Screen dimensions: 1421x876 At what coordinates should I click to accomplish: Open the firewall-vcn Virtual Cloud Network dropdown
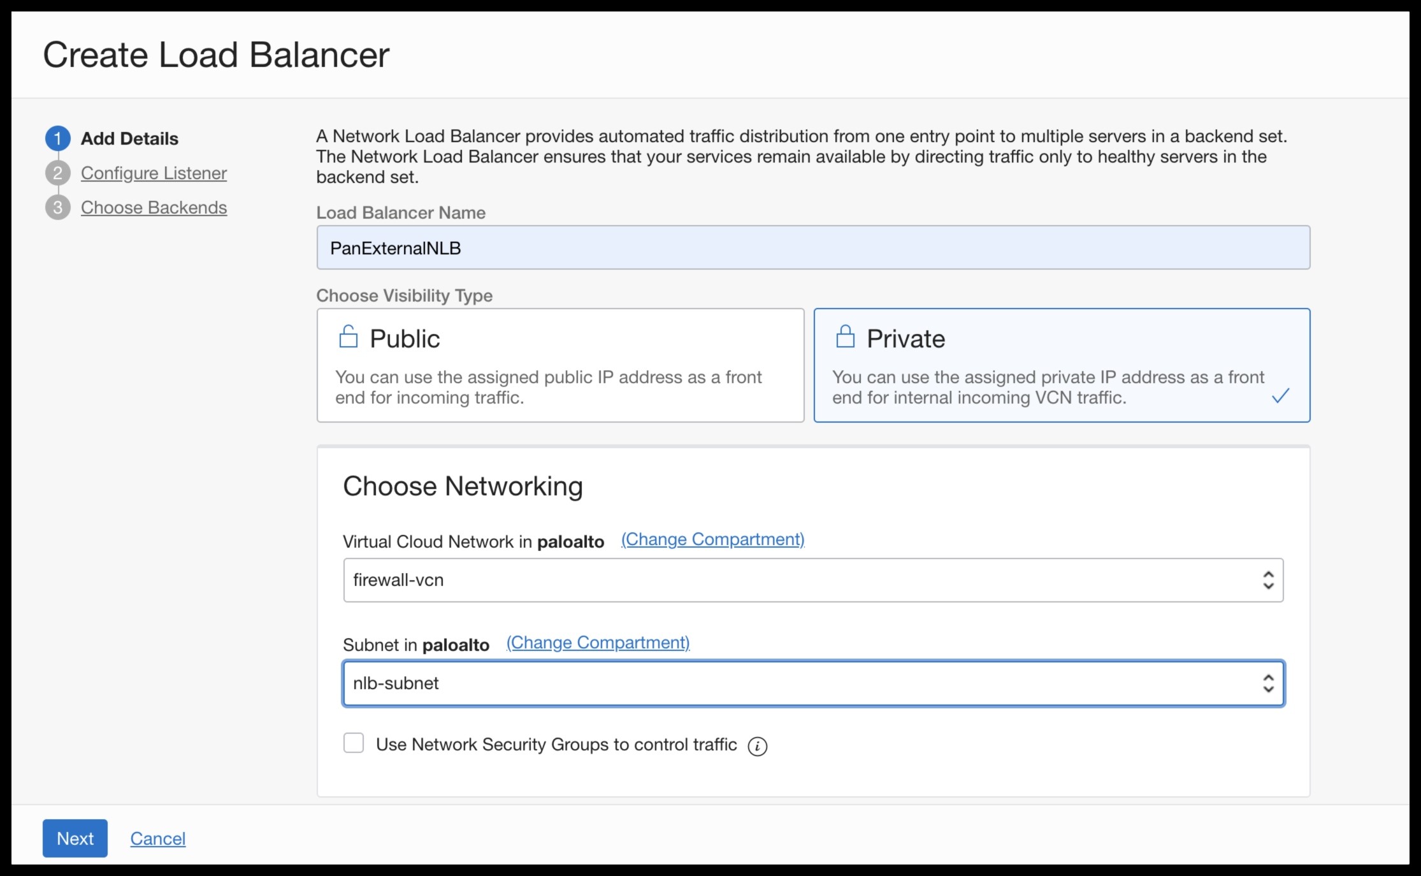tap(812, 580)
